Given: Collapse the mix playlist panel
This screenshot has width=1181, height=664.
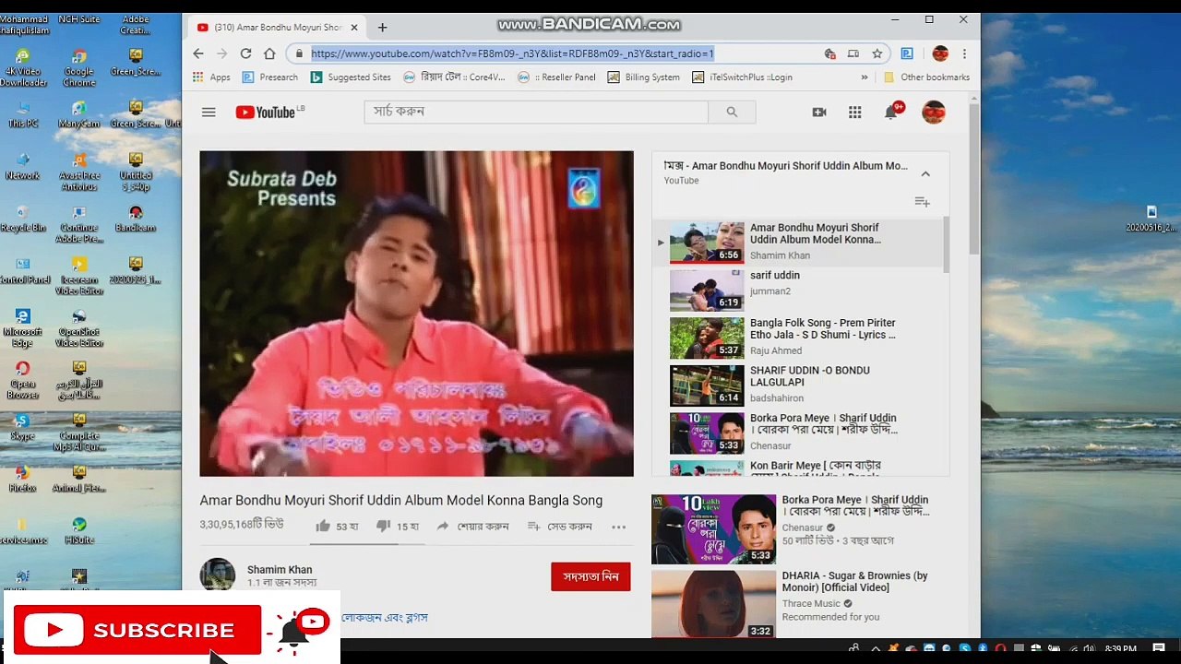Looking at the screenshot, I should tap(925, 173).
